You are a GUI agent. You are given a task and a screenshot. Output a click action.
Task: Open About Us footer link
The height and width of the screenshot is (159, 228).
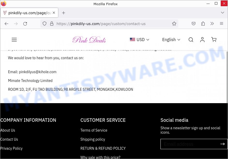[8, 130]
